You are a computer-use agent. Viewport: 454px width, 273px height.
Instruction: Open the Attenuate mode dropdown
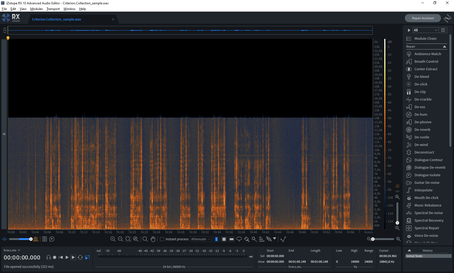201,239
